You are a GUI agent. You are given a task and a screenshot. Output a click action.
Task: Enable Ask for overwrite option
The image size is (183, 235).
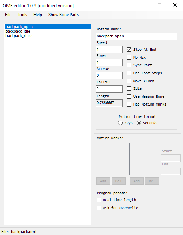(x=99, y=208)
